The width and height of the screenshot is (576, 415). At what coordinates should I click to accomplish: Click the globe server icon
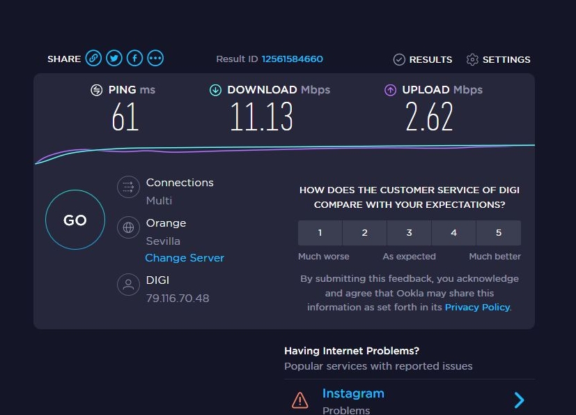128,227
